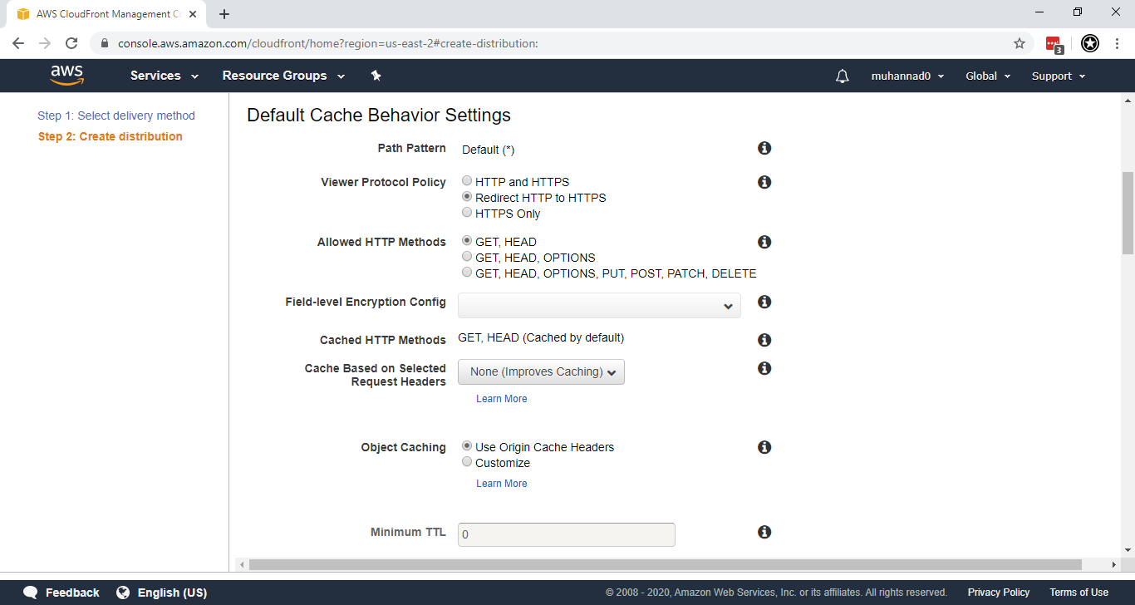1135x605 pixels.
Task: Click Learn More under request headers
Action: click(501, 398)
